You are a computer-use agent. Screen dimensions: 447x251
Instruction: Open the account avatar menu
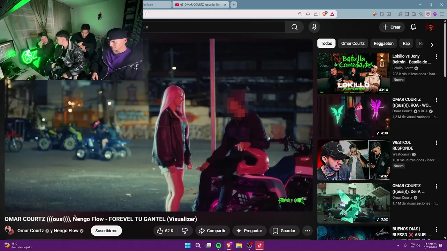click(x=430, y=27)
